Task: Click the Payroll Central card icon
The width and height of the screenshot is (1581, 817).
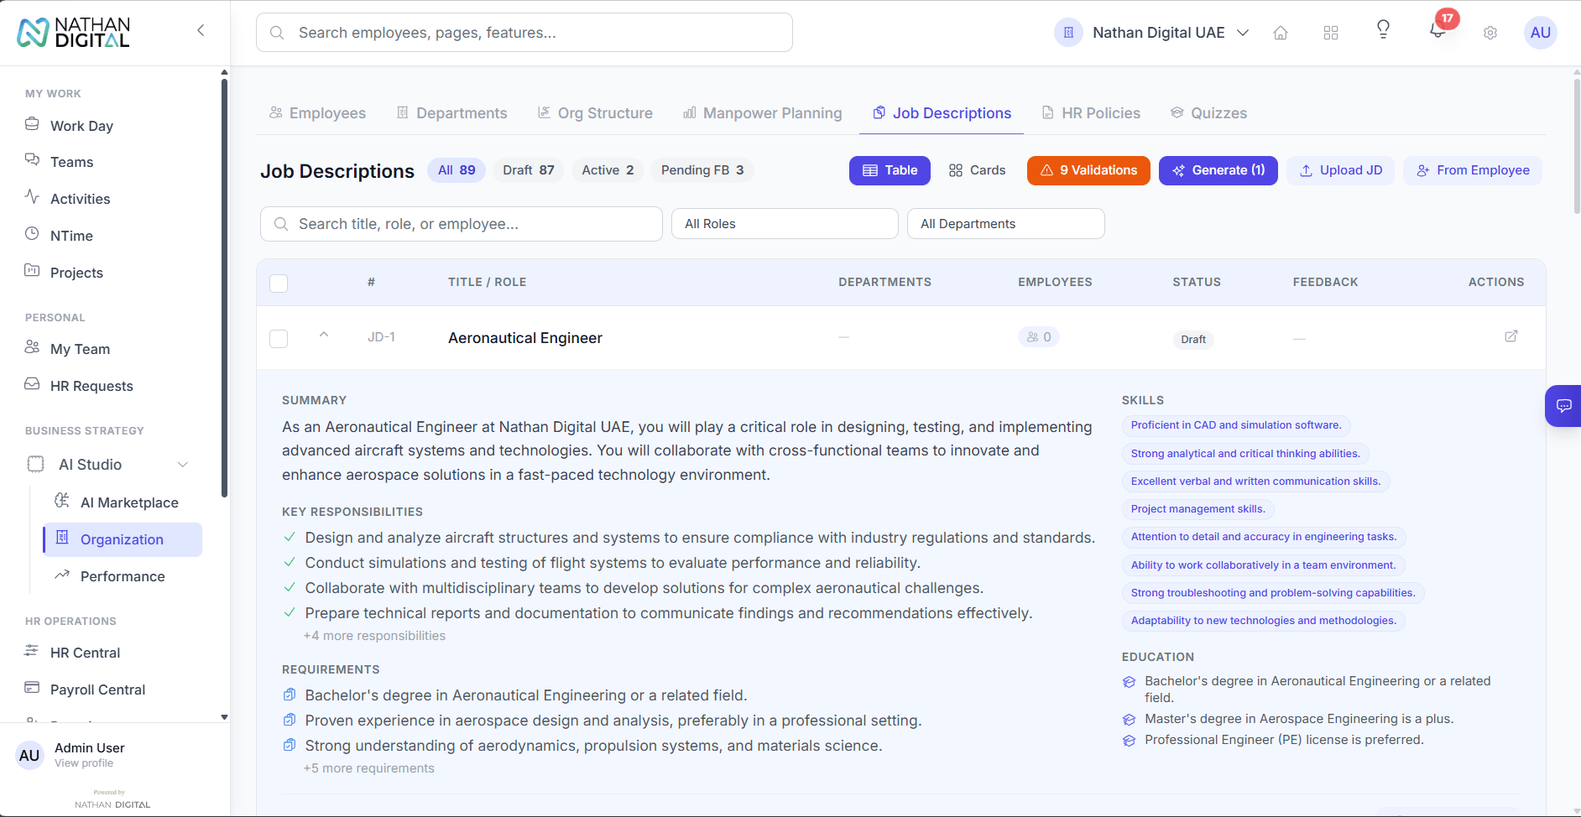Action: (x=32, y=688)
